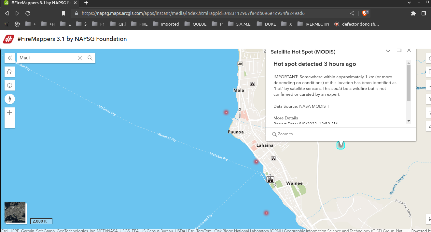Click Zoom to in the popup
The image size is (431, 232).
[x=283, y=134]
